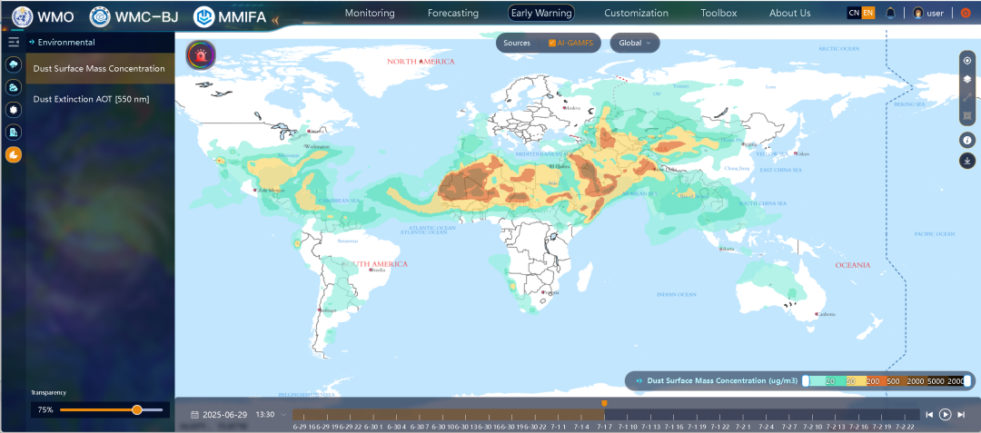Play the forecast animation
The image size is (981, 433).
click(x=946, y=414)
